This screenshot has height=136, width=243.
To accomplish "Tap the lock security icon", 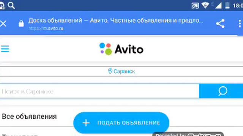I will [x=21, y=23].
